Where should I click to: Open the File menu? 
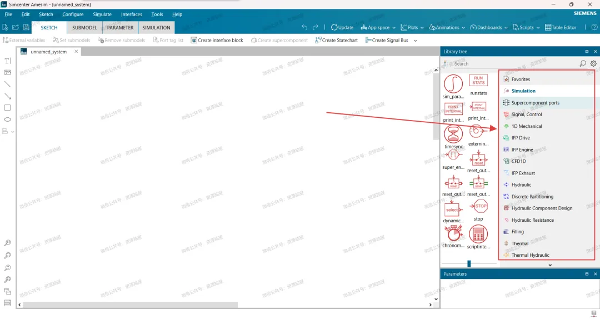click(x=8, y=14)
